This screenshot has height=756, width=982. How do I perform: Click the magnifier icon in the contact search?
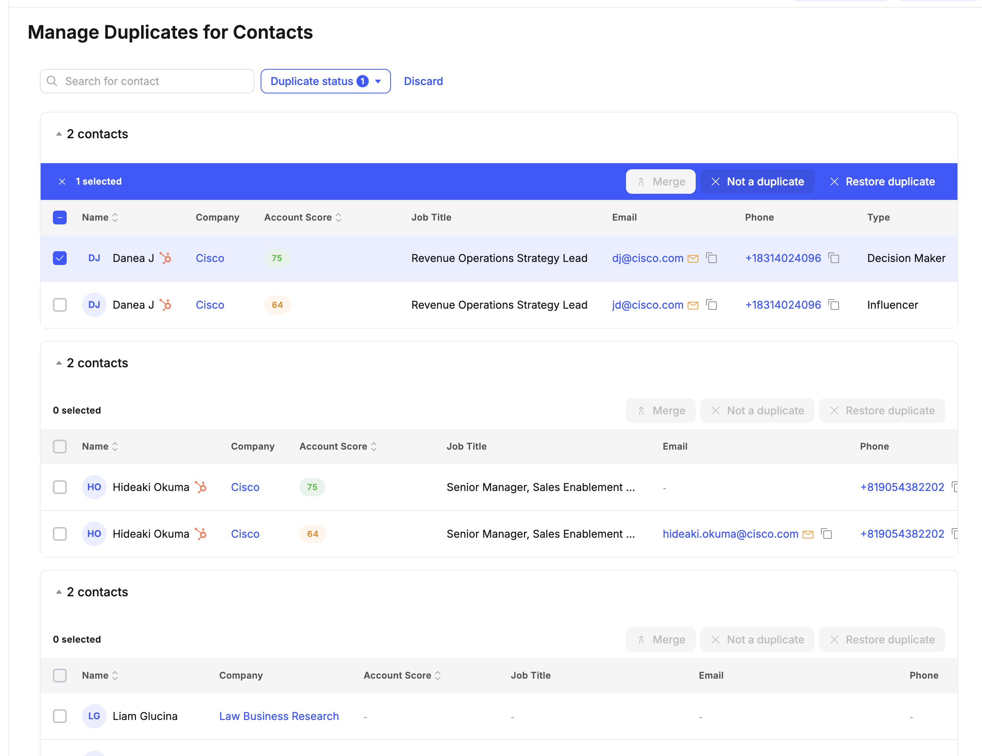tap(52, 81)
